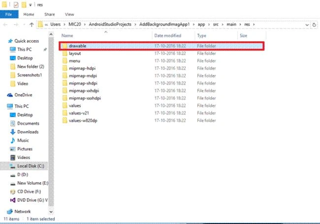Click the layout row date 17-10-2016 18:22
The image size is (320, 224).
pos(170,54)
